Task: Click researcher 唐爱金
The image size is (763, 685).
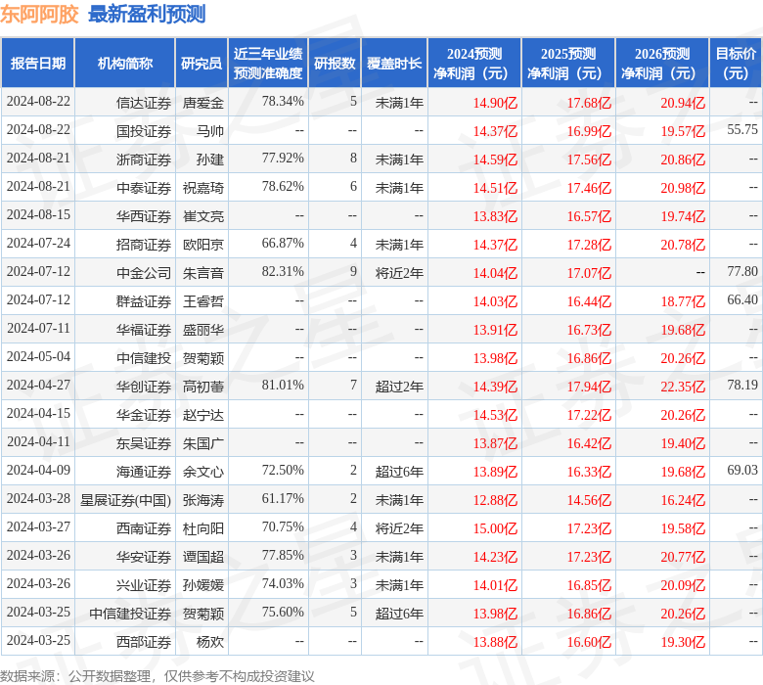Action: (x=203, y=103)
